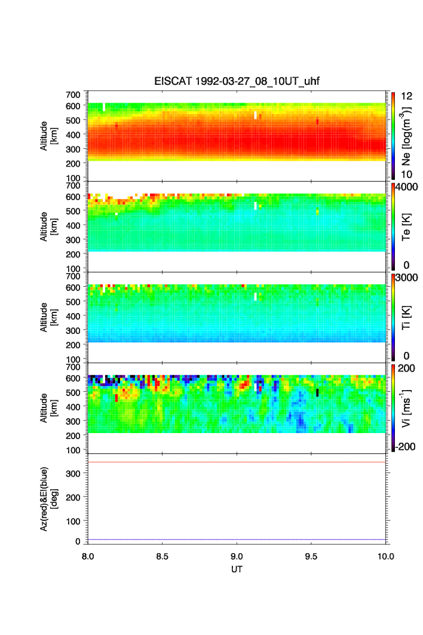Click the -200 value on Vi colorbar
Viewport: 423px width, 635px height.
[x=406, y=447]
